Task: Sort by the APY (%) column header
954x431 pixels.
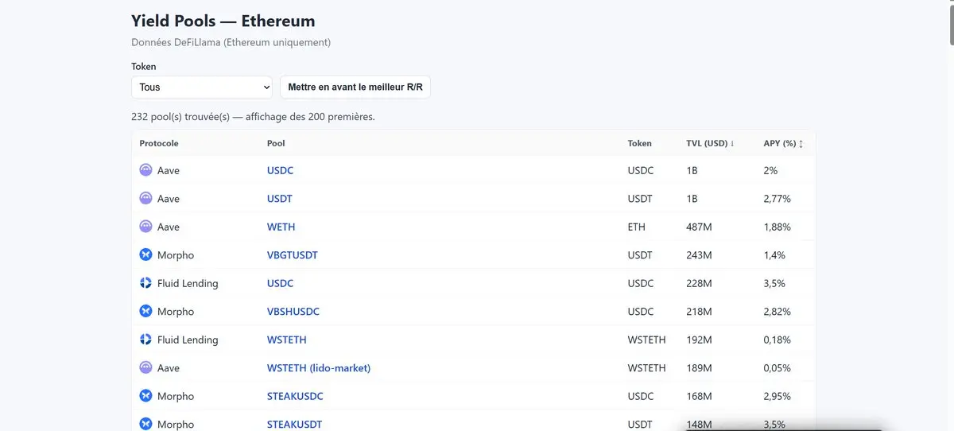Action: point(783,144)
